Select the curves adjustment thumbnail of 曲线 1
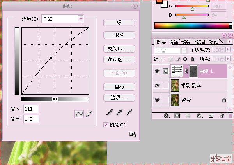The height and width of the screenshot is (165, 234). pyautogui.click(x=177, y=71)
